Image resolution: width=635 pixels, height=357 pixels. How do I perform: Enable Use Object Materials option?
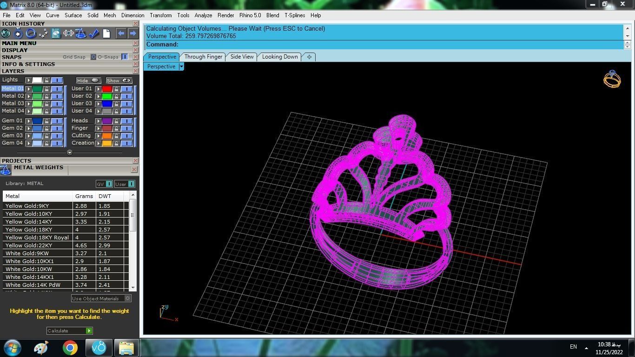tap(128, 298)
